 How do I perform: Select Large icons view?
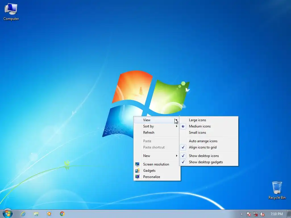click(209, 120)
